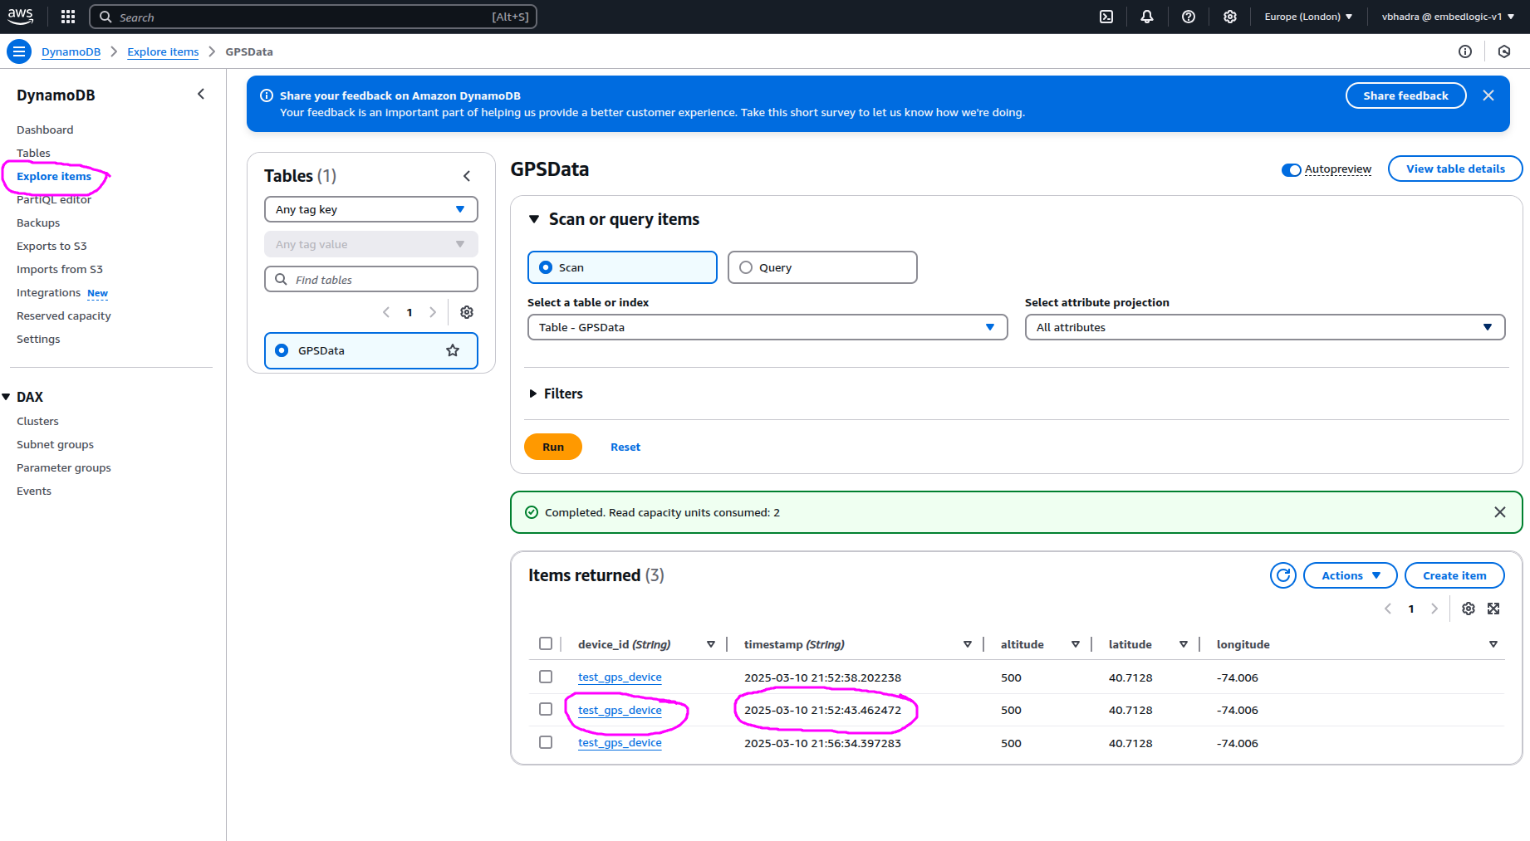Toggle the Autopreview switch

1292,169
